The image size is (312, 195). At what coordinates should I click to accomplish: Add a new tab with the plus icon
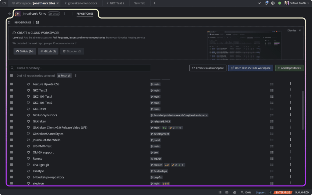(x=154, y=3)
